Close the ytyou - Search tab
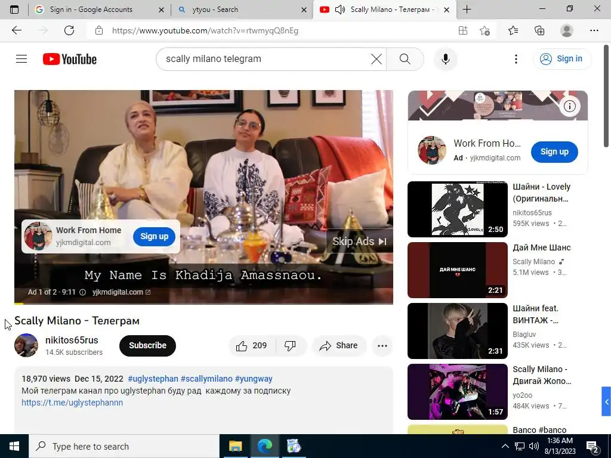The image size is (611, 458). pyautogui.click(x=304, y=10)
